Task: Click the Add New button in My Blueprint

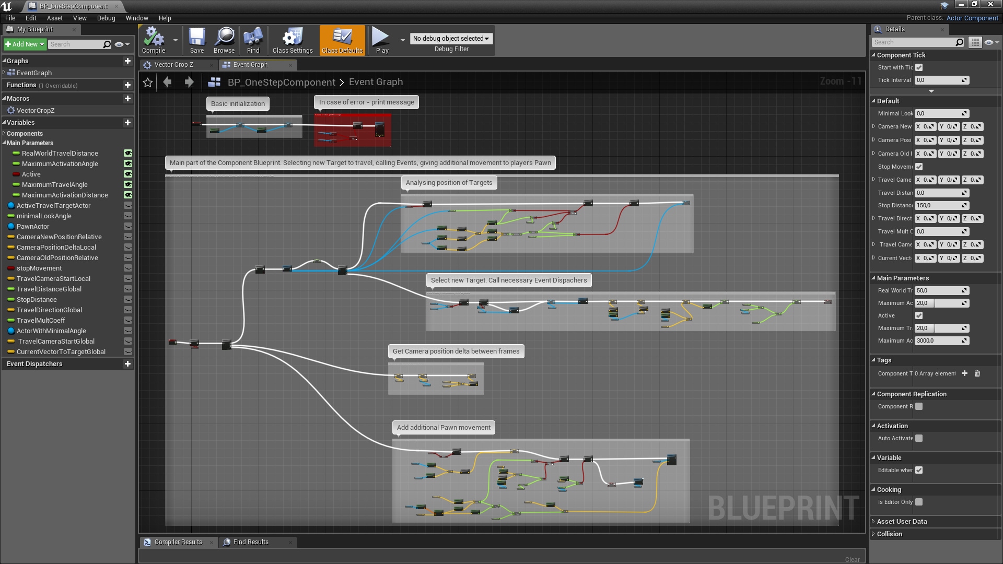Action: click(x=25, y=44)
